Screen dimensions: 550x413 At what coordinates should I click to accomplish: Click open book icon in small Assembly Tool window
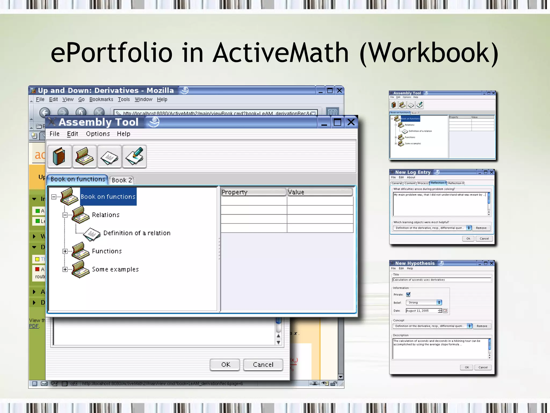tap(402, 105)
